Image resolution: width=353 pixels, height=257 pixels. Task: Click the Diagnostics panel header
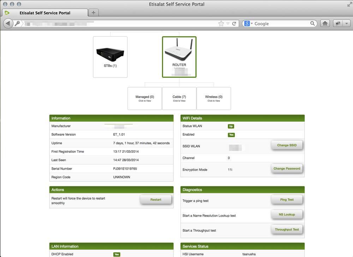coord(243,189)
